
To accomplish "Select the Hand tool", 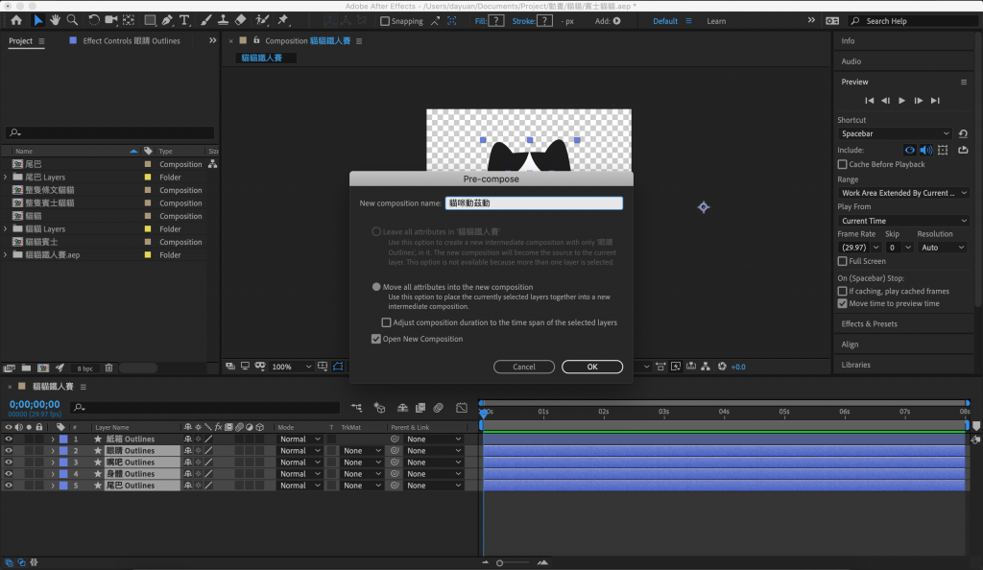I will pyautogui.click(x=55, y=21).
